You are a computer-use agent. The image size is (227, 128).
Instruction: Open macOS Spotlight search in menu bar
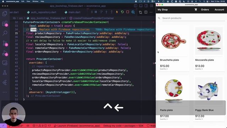coord(204,1)
